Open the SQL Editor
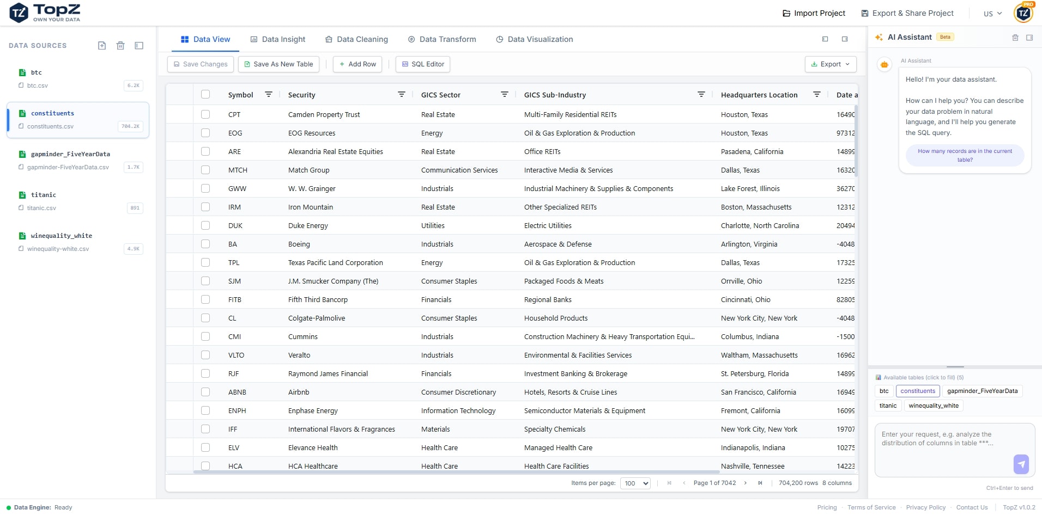Screen dimensions: 1042x516 [423, 64]
